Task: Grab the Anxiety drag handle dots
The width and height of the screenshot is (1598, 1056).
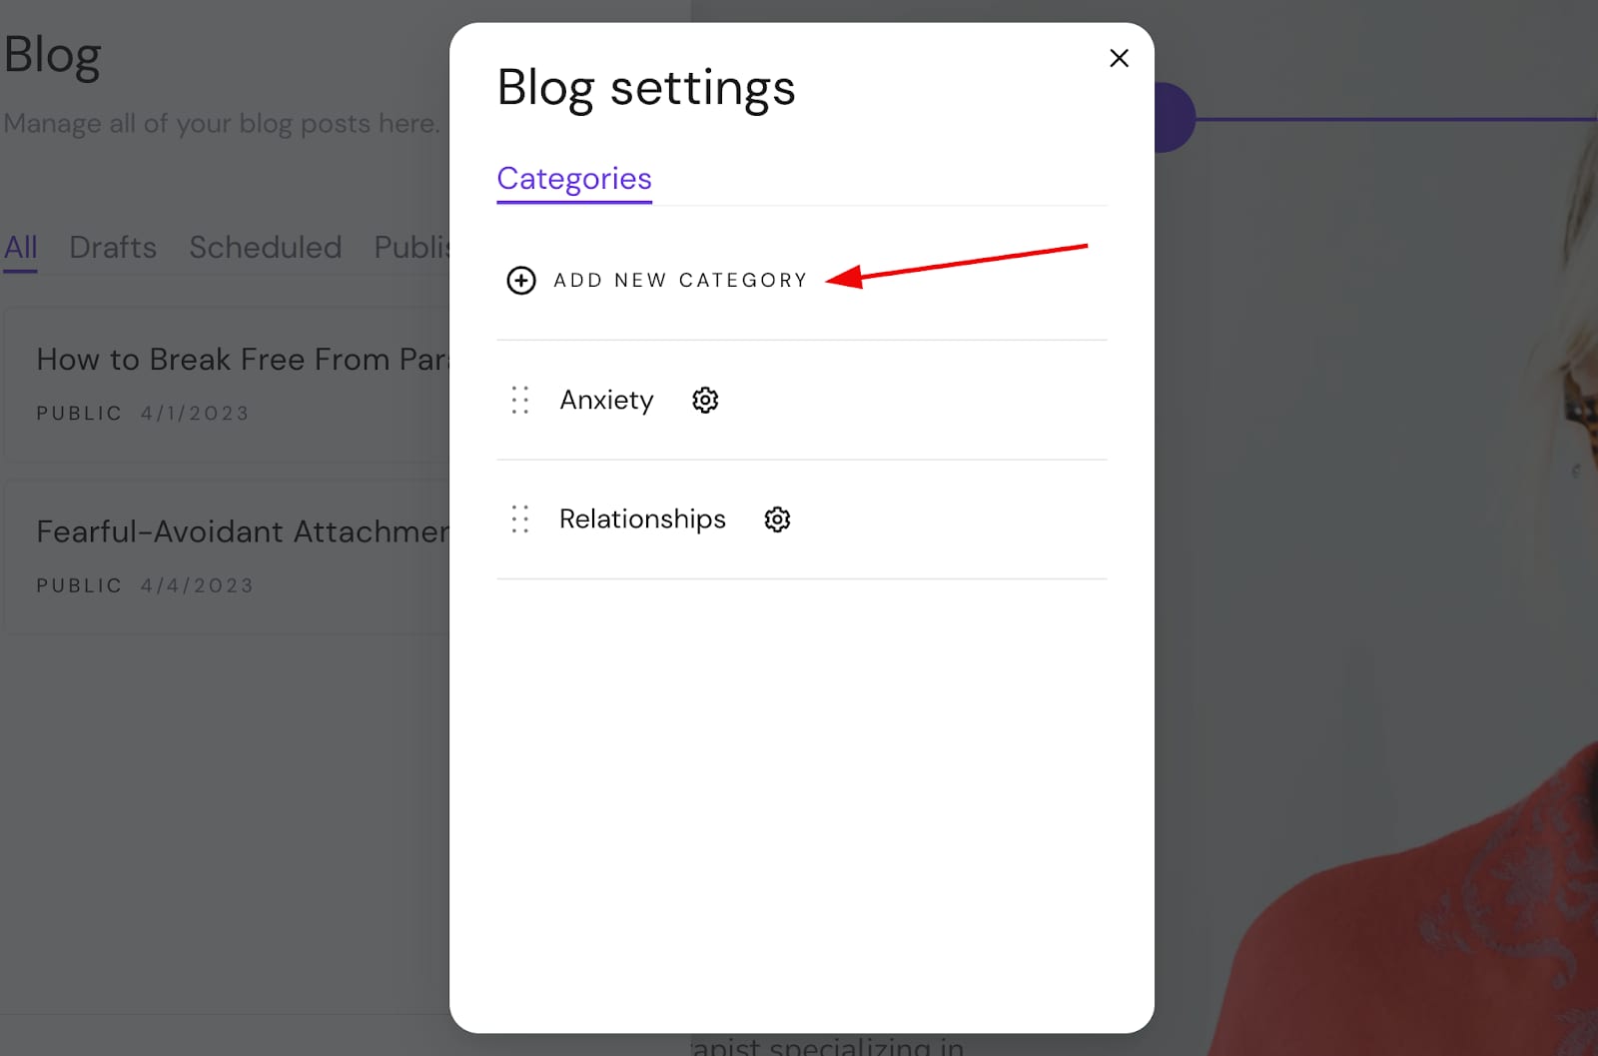Action: [x=520, y=401]
